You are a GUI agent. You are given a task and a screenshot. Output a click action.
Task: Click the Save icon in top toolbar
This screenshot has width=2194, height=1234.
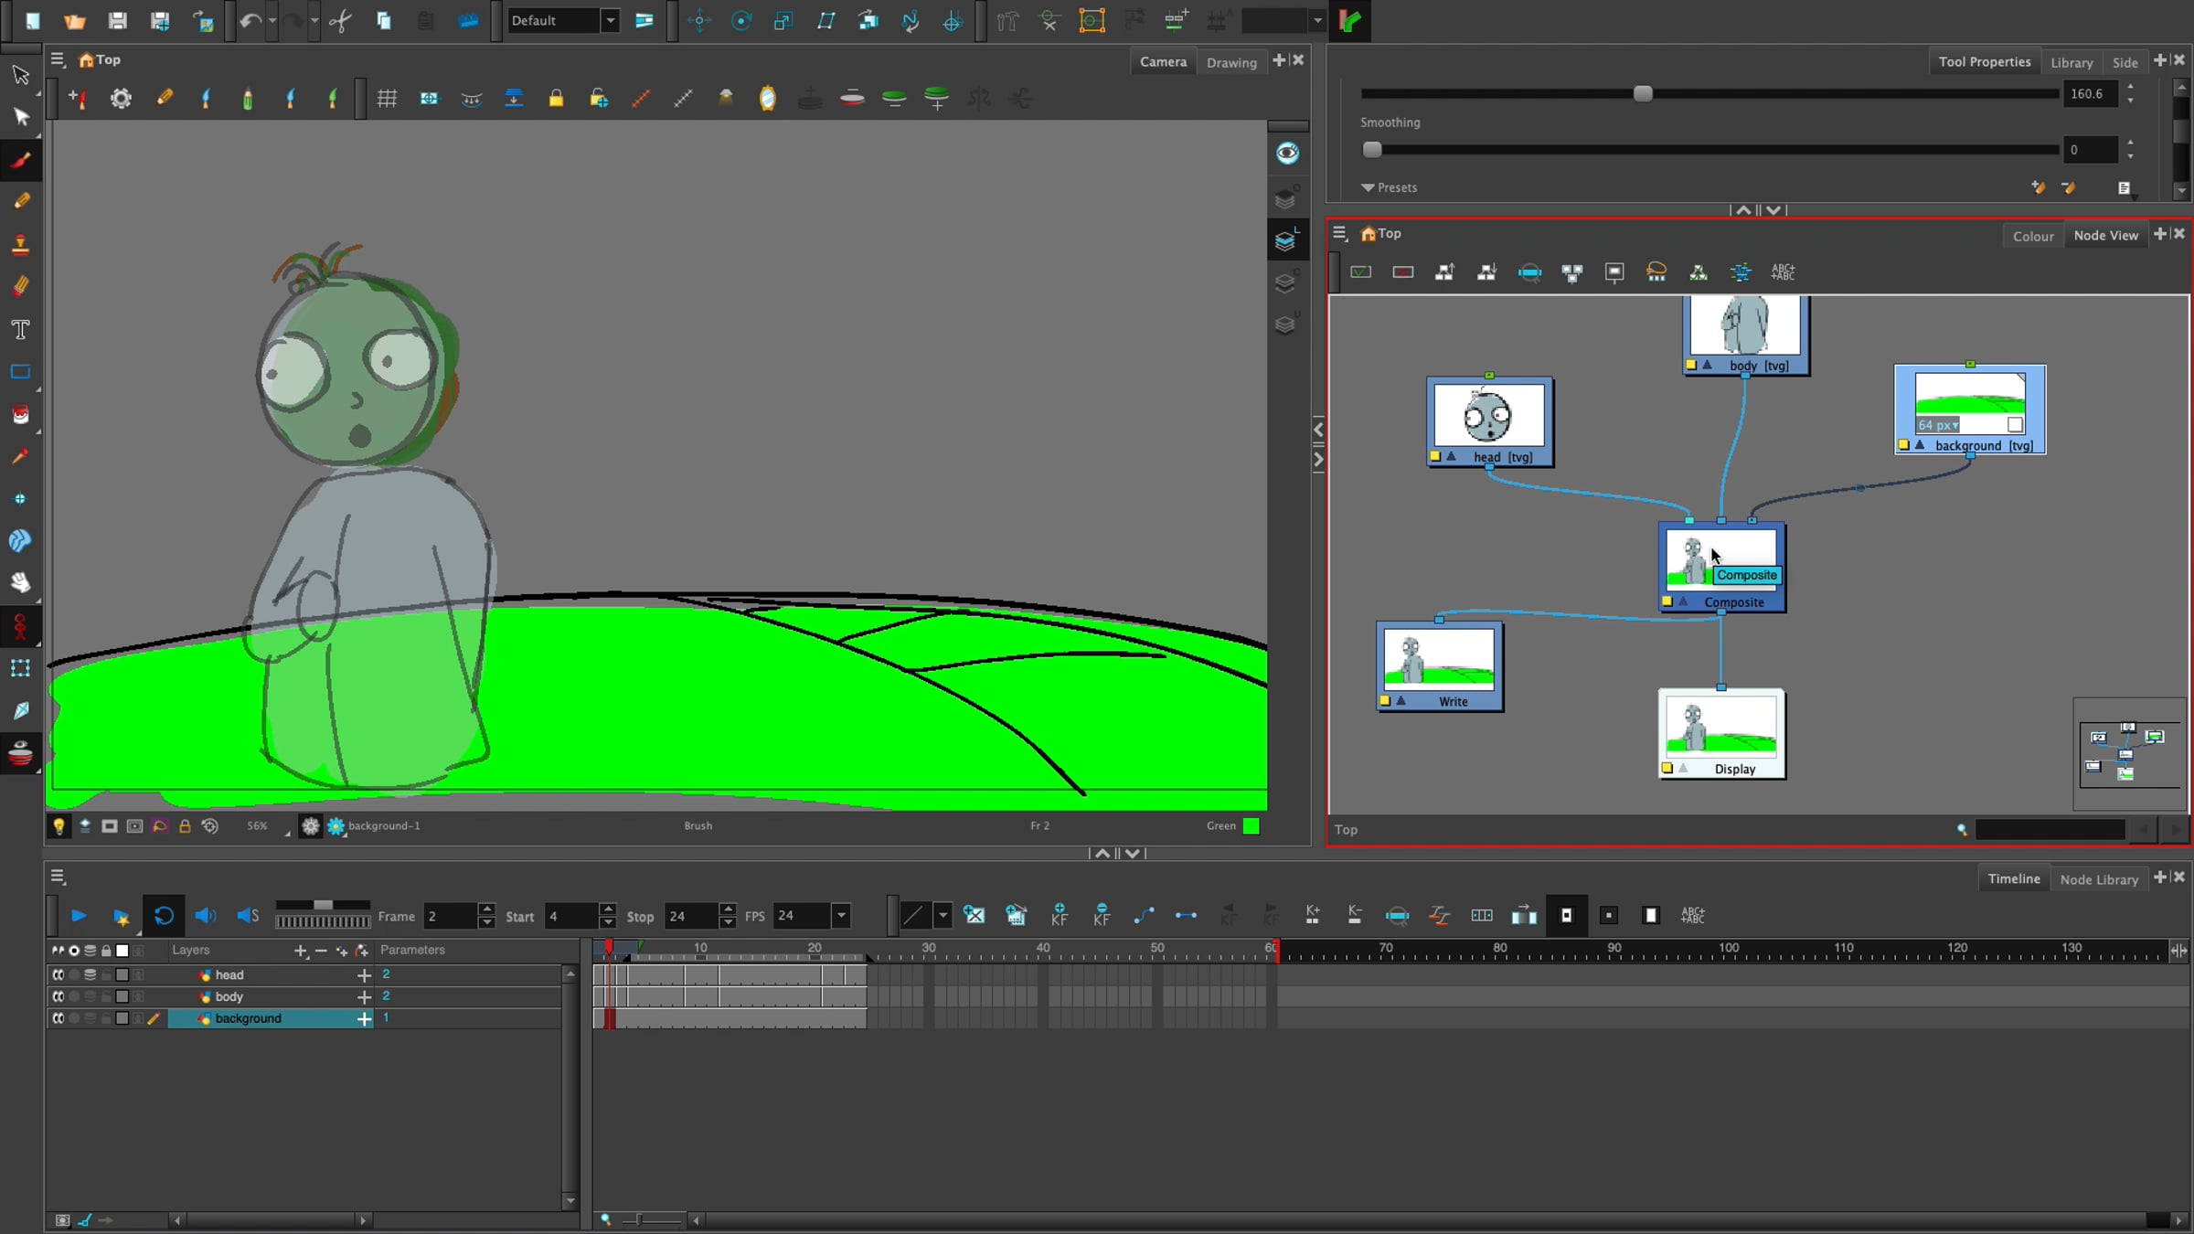[x=117, y=20]
